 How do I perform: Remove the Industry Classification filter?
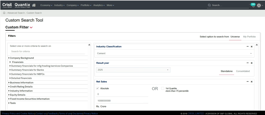[251, 47]
